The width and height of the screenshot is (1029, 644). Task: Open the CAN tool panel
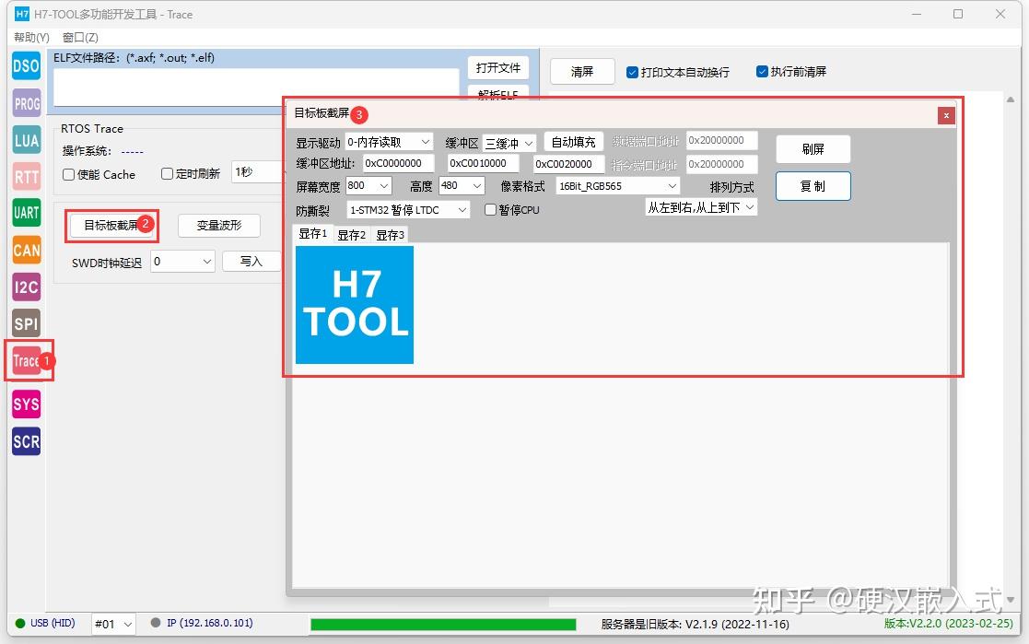25,250
